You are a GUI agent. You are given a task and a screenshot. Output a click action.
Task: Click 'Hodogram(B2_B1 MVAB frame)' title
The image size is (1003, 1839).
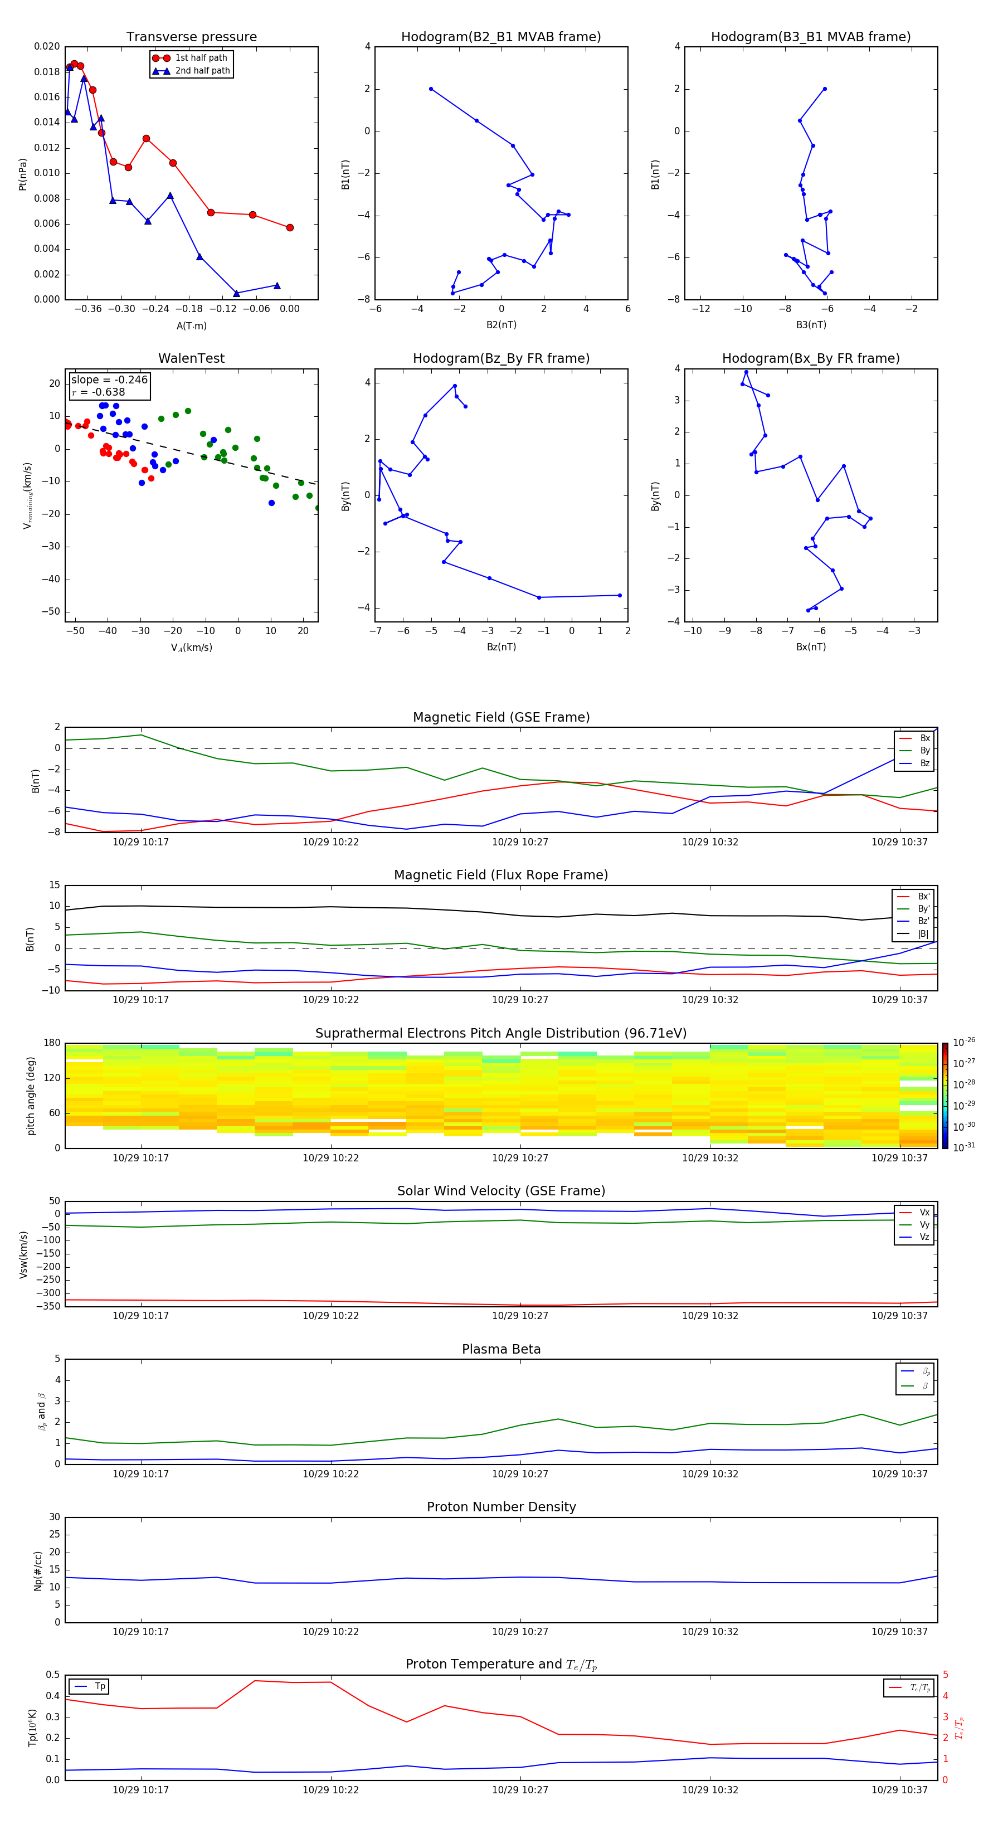[501, 37]
